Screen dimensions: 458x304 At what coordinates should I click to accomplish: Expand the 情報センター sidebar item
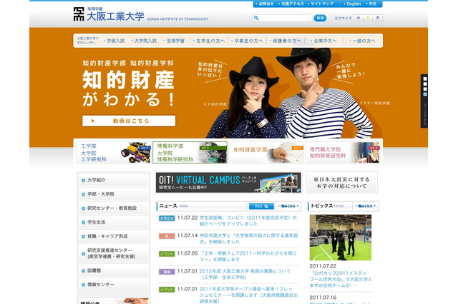coord(114,285)
